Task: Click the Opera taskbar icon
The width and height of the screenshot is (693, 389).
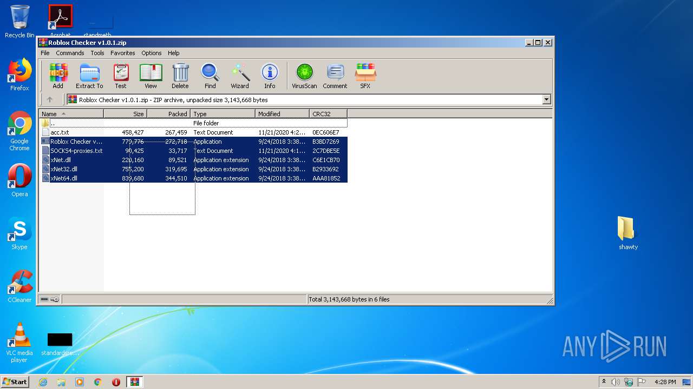Action: click(x=116, y=382)
